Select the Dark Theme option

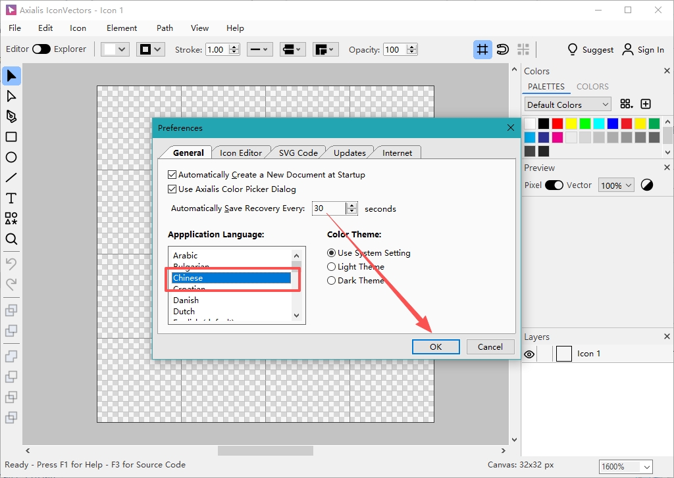(x=331, y=281)
